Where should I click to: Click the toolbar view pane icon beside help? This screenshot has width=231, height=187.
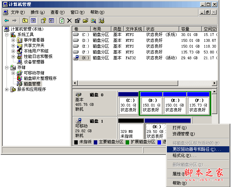pos(51,21)
